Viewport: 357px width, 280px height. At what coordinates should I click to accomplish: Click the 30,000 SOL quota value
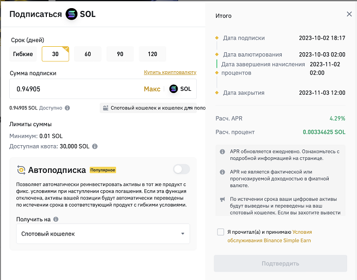[x=75, y=146]
